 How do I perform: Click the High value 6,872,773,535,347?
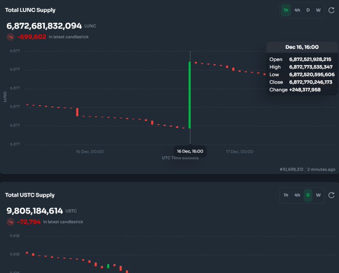[x=311, y=67]
